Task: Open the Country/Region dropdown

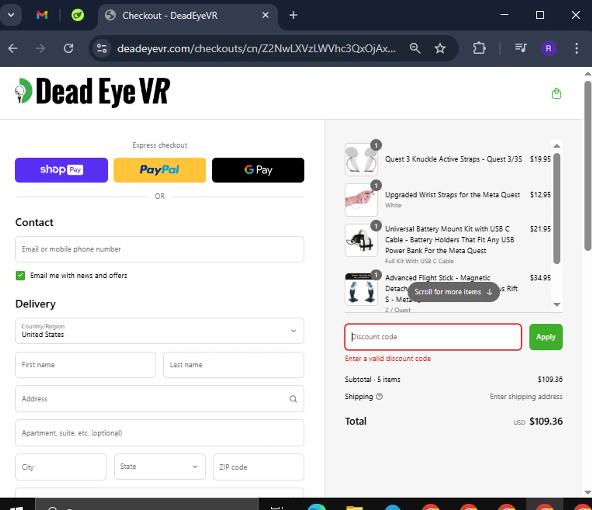Action: click(159, 331)
